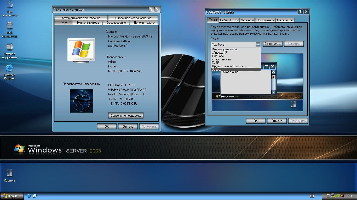Viewport: 357px width, 200px height.
Task: Select Моя текущая тема option
Action: coord(236,49)
